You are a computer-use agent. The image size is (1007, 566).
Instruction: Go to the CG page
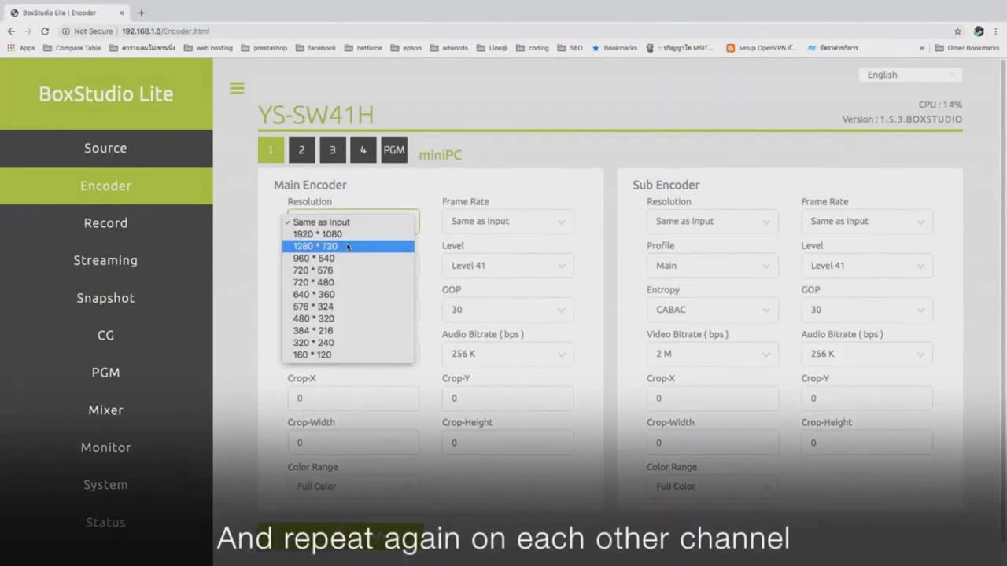coord(105,335)
